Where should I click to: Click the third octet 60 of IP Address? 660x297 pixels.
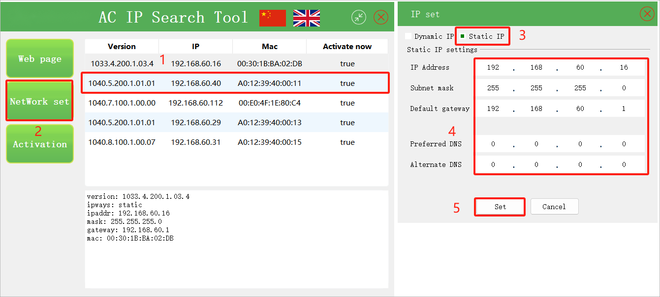[x=580, y=67]
